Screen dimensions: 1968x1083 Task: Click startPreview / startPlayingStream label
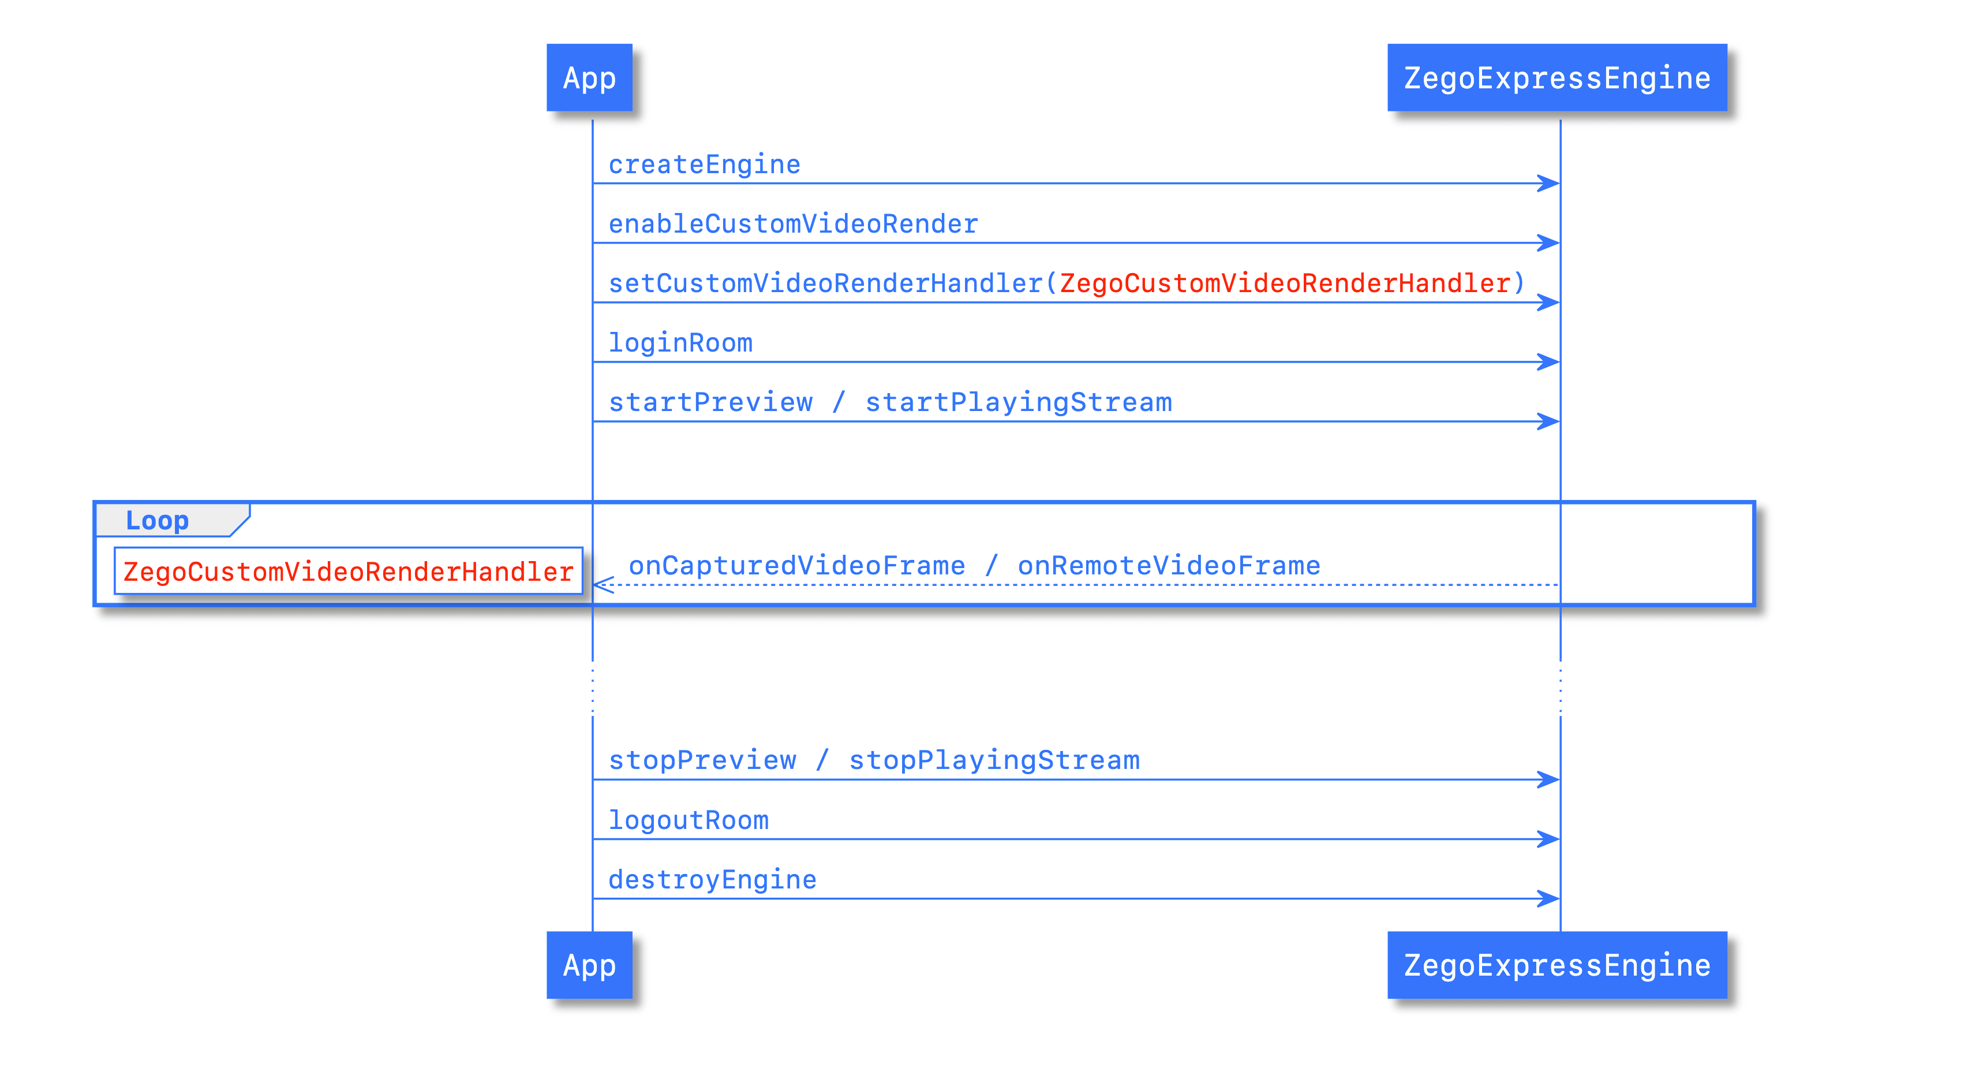pyautogui.click(x=889, y=402)
